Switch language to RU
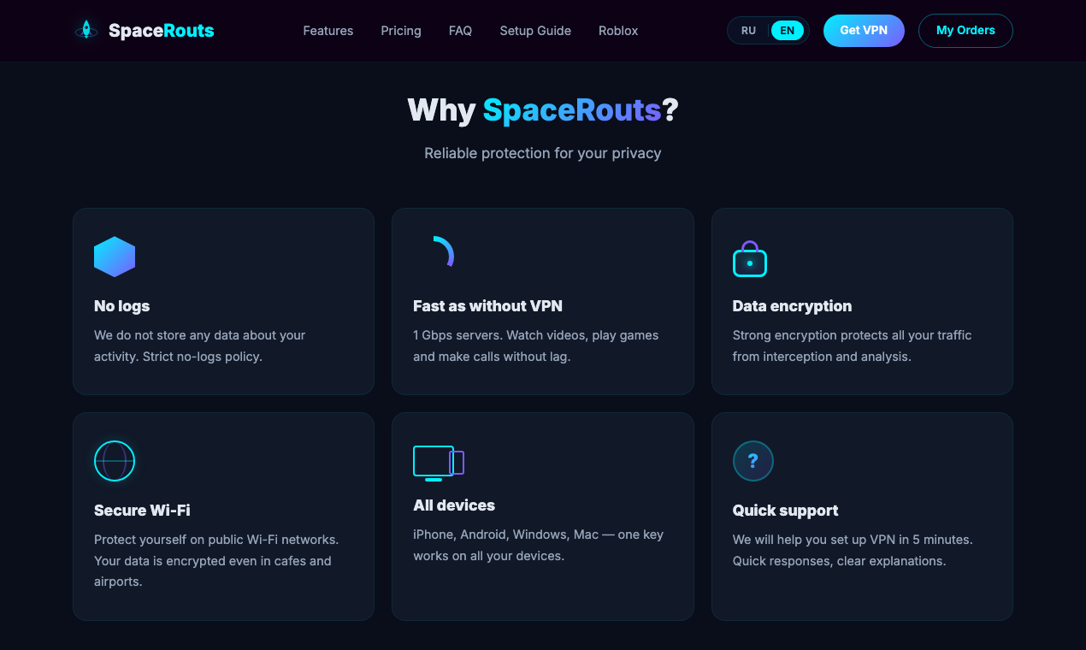Screen dimensions: 1086x650 click(x=748, y=31)
